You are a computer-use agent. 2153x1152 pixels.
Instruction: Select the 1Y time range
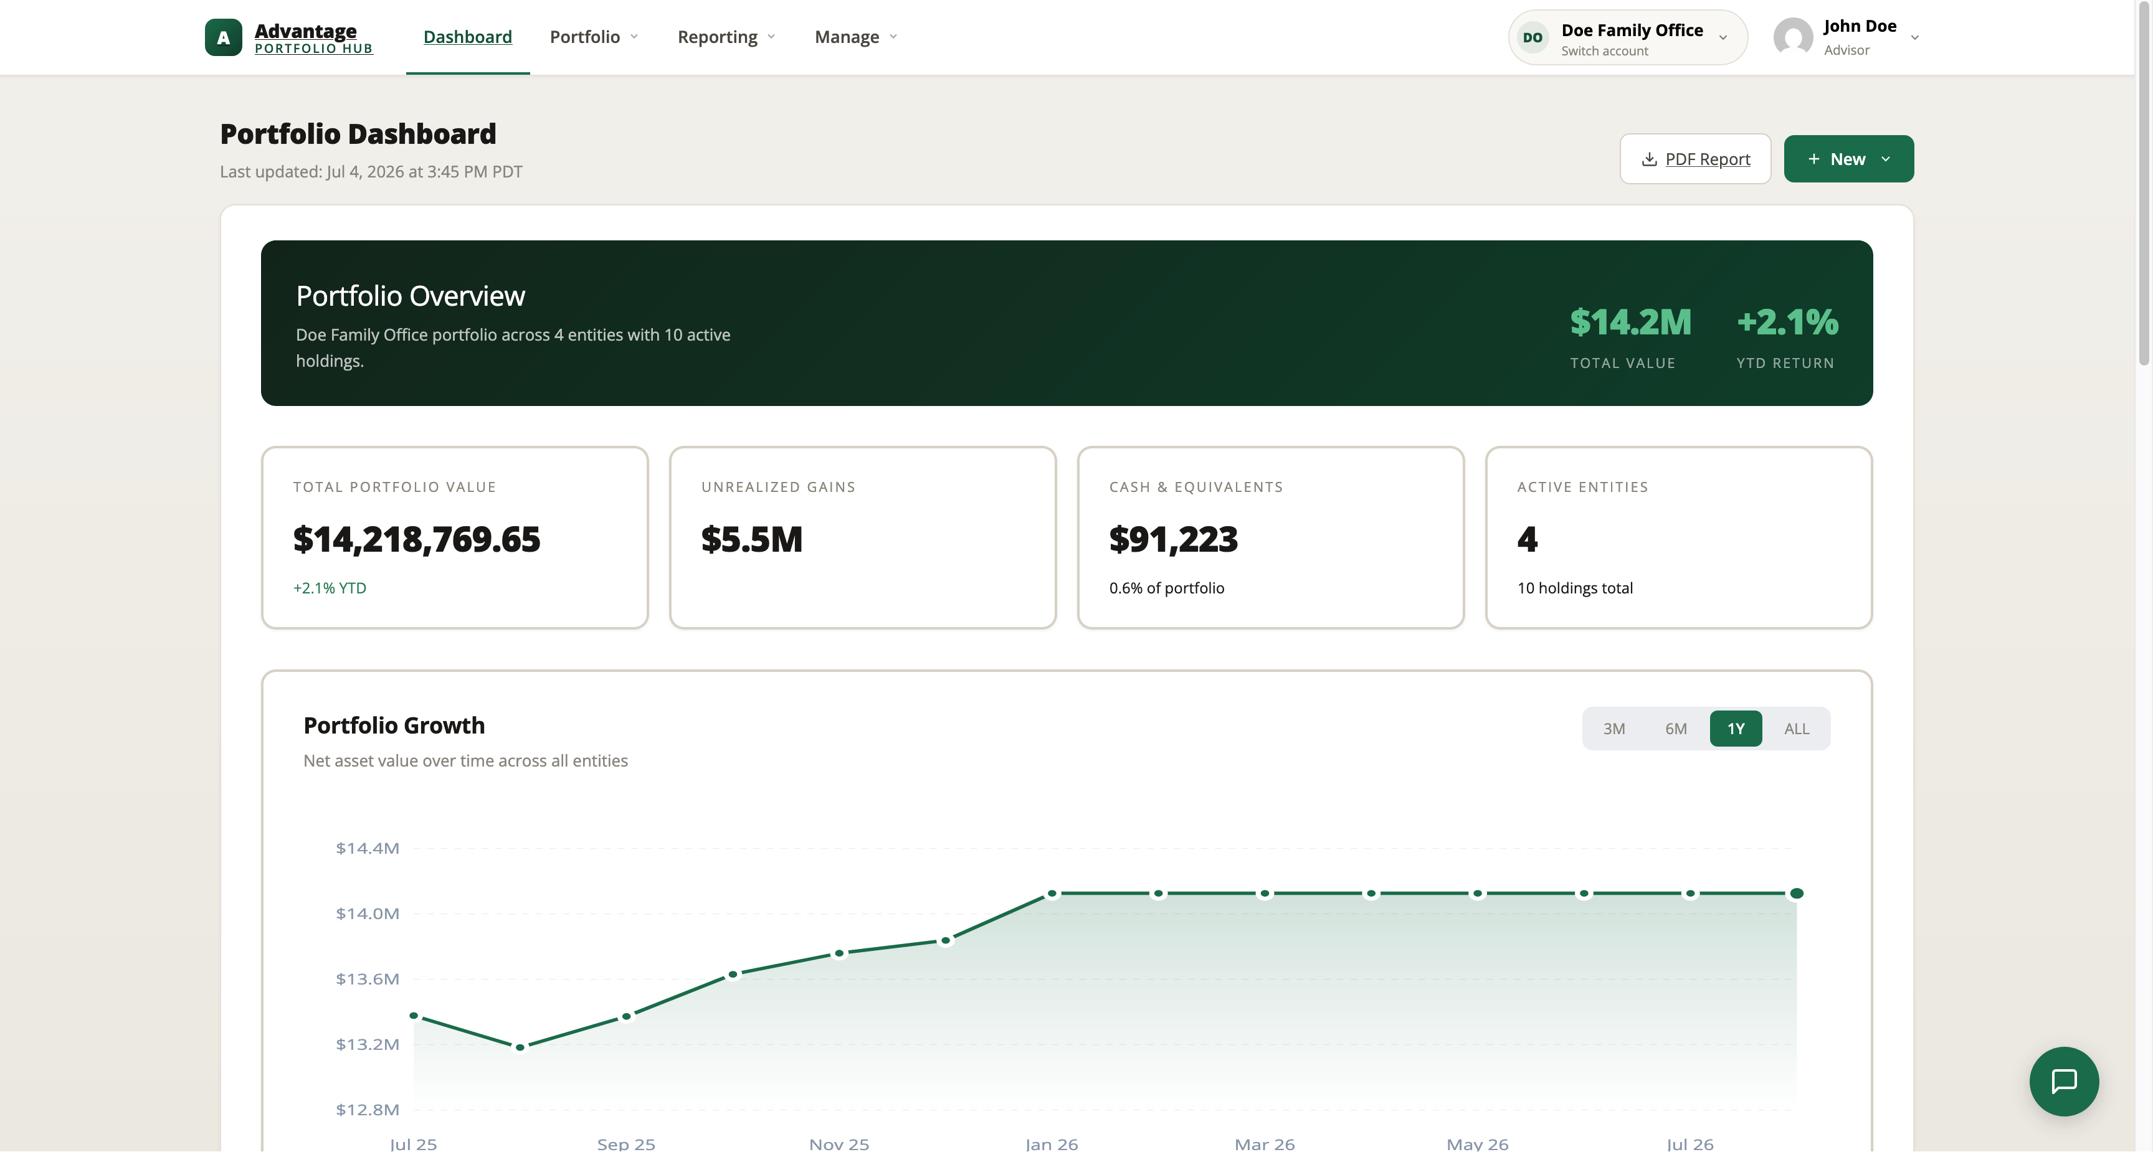pos(1735,729)
